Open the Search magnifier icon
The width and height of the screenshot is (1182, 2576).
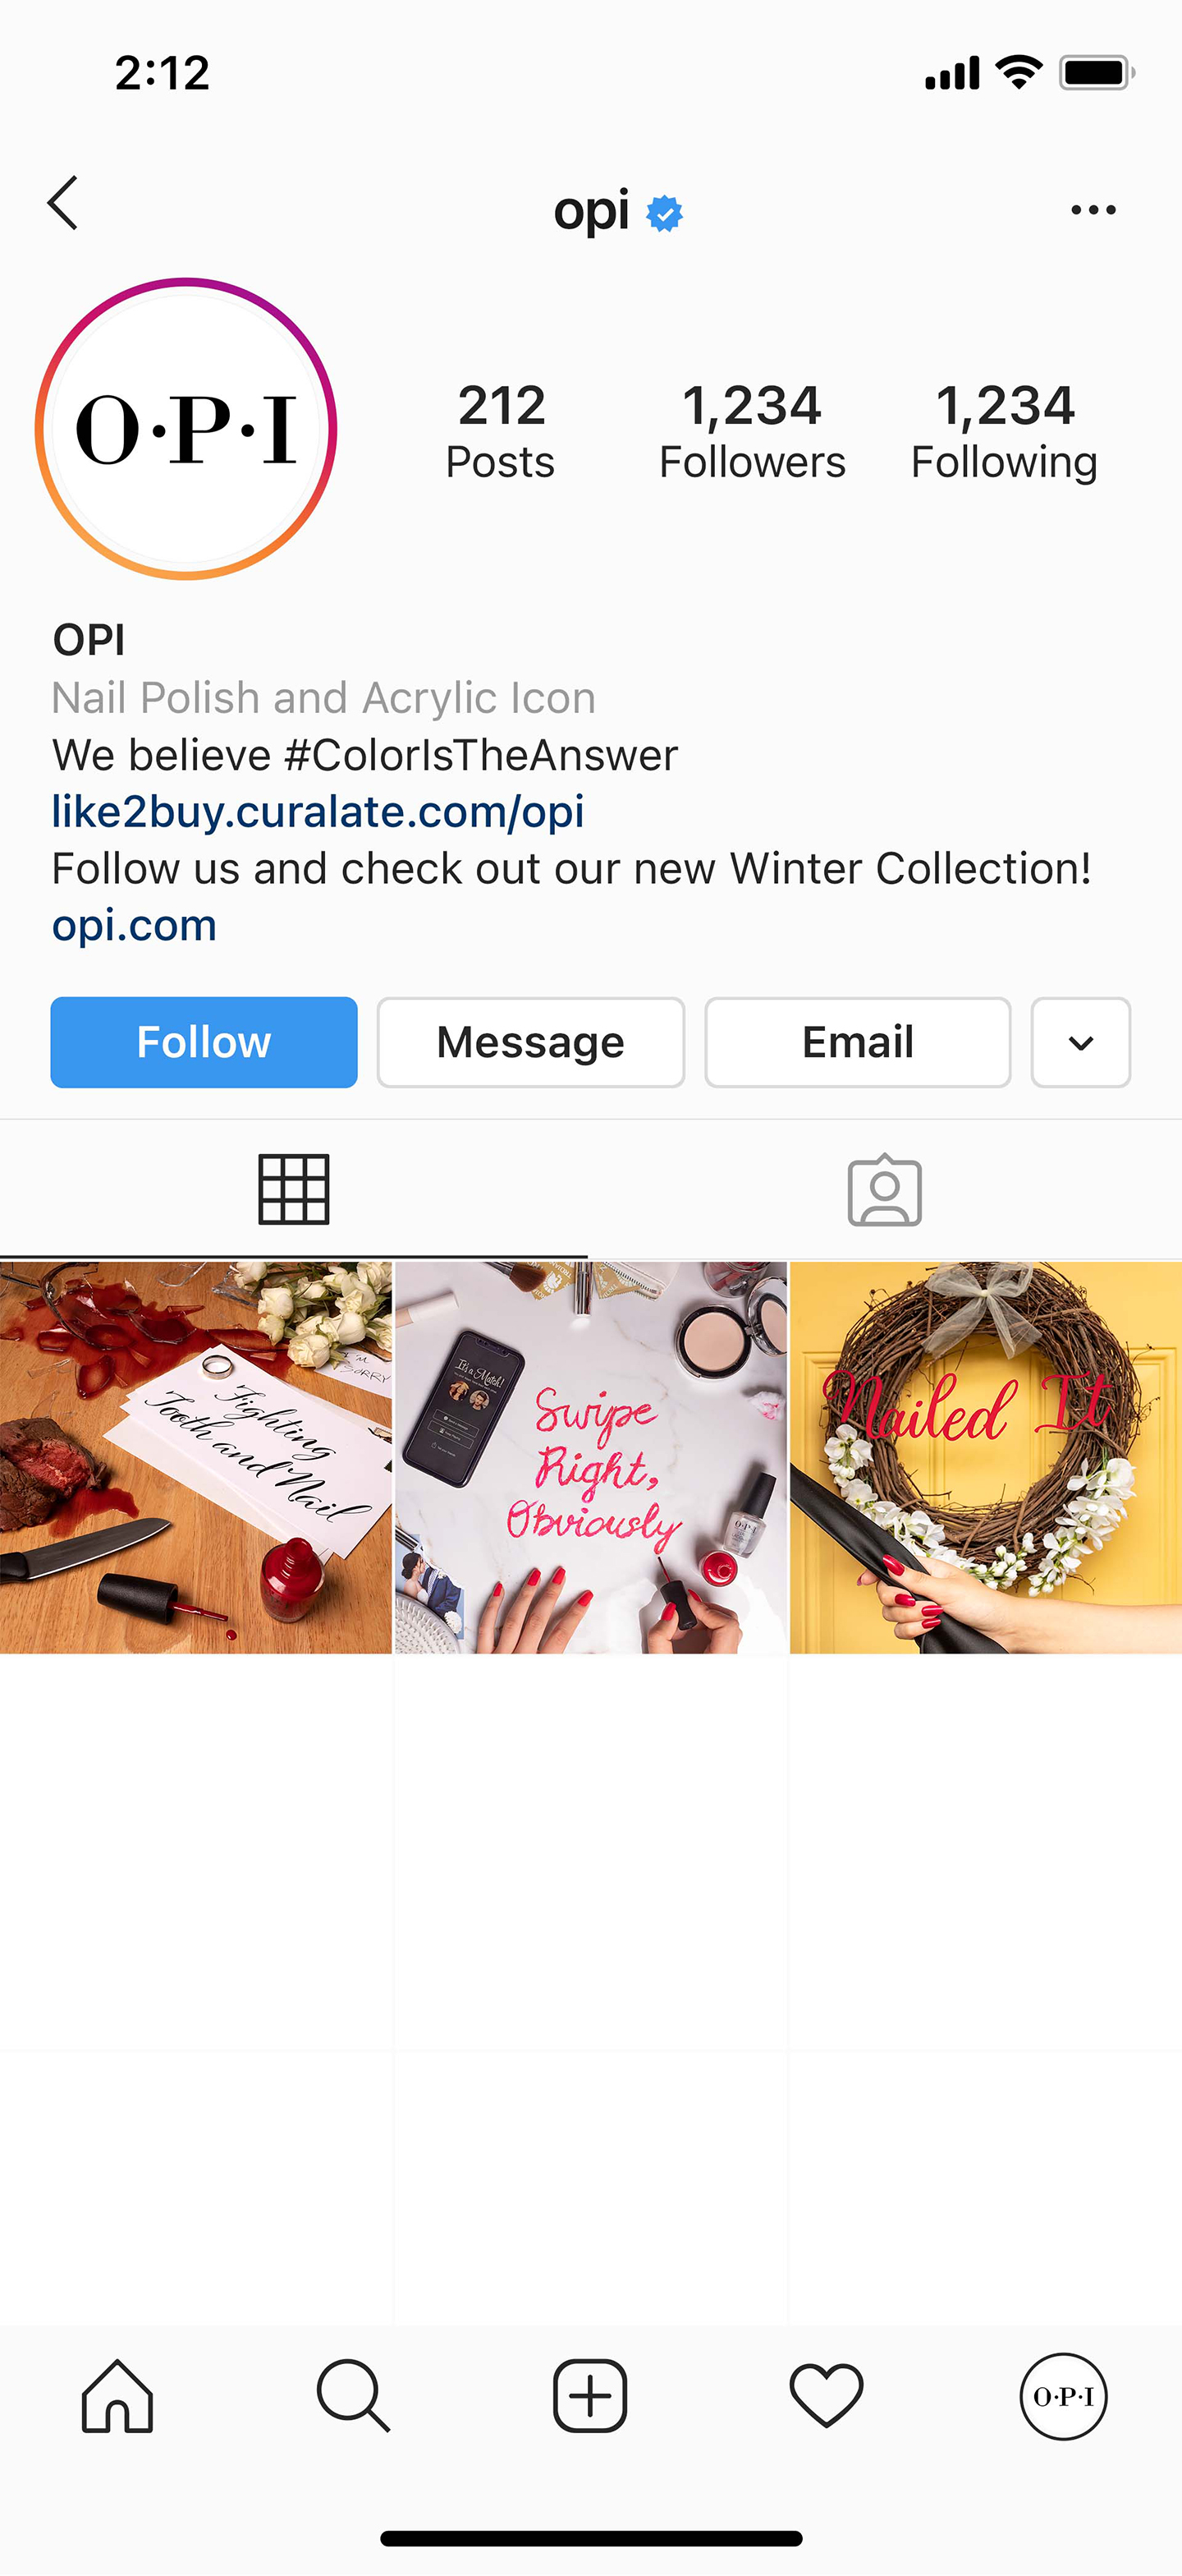353,2395
